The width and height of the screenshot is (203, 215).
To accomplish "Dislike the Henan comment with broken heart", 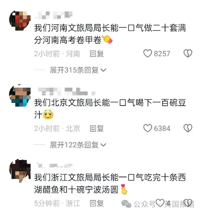I will pyautogui.click(x=188, y=53).
